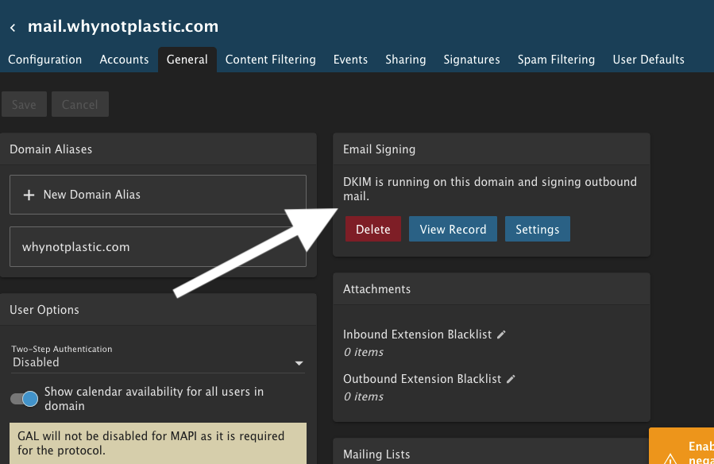Switch to the Configuration tab
The height and width of the screenshot is (464, 714).
pyautogui.click(x=44, y=60)
